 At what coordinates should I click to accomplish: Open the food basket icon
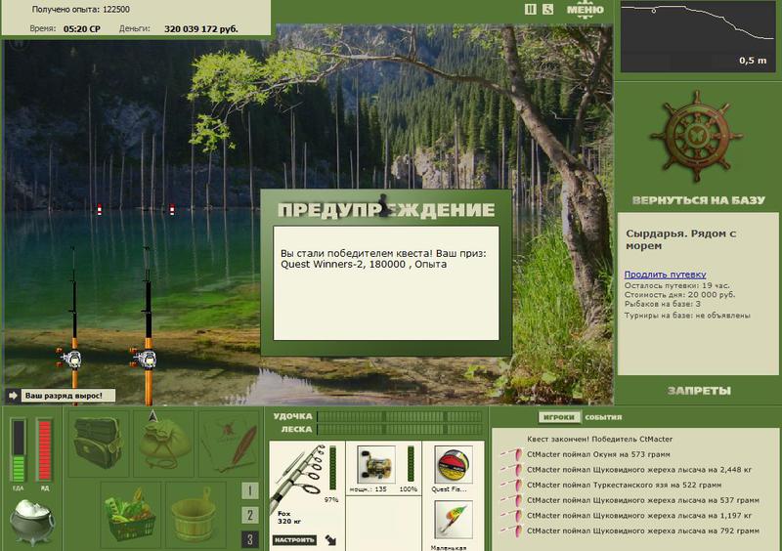pos(131,515)
